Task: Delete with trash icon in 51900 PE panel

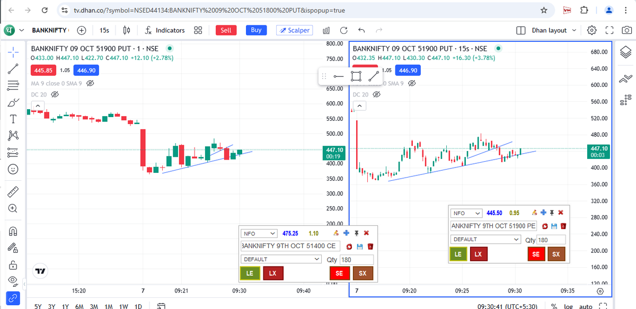Action: tap(563, 226)
